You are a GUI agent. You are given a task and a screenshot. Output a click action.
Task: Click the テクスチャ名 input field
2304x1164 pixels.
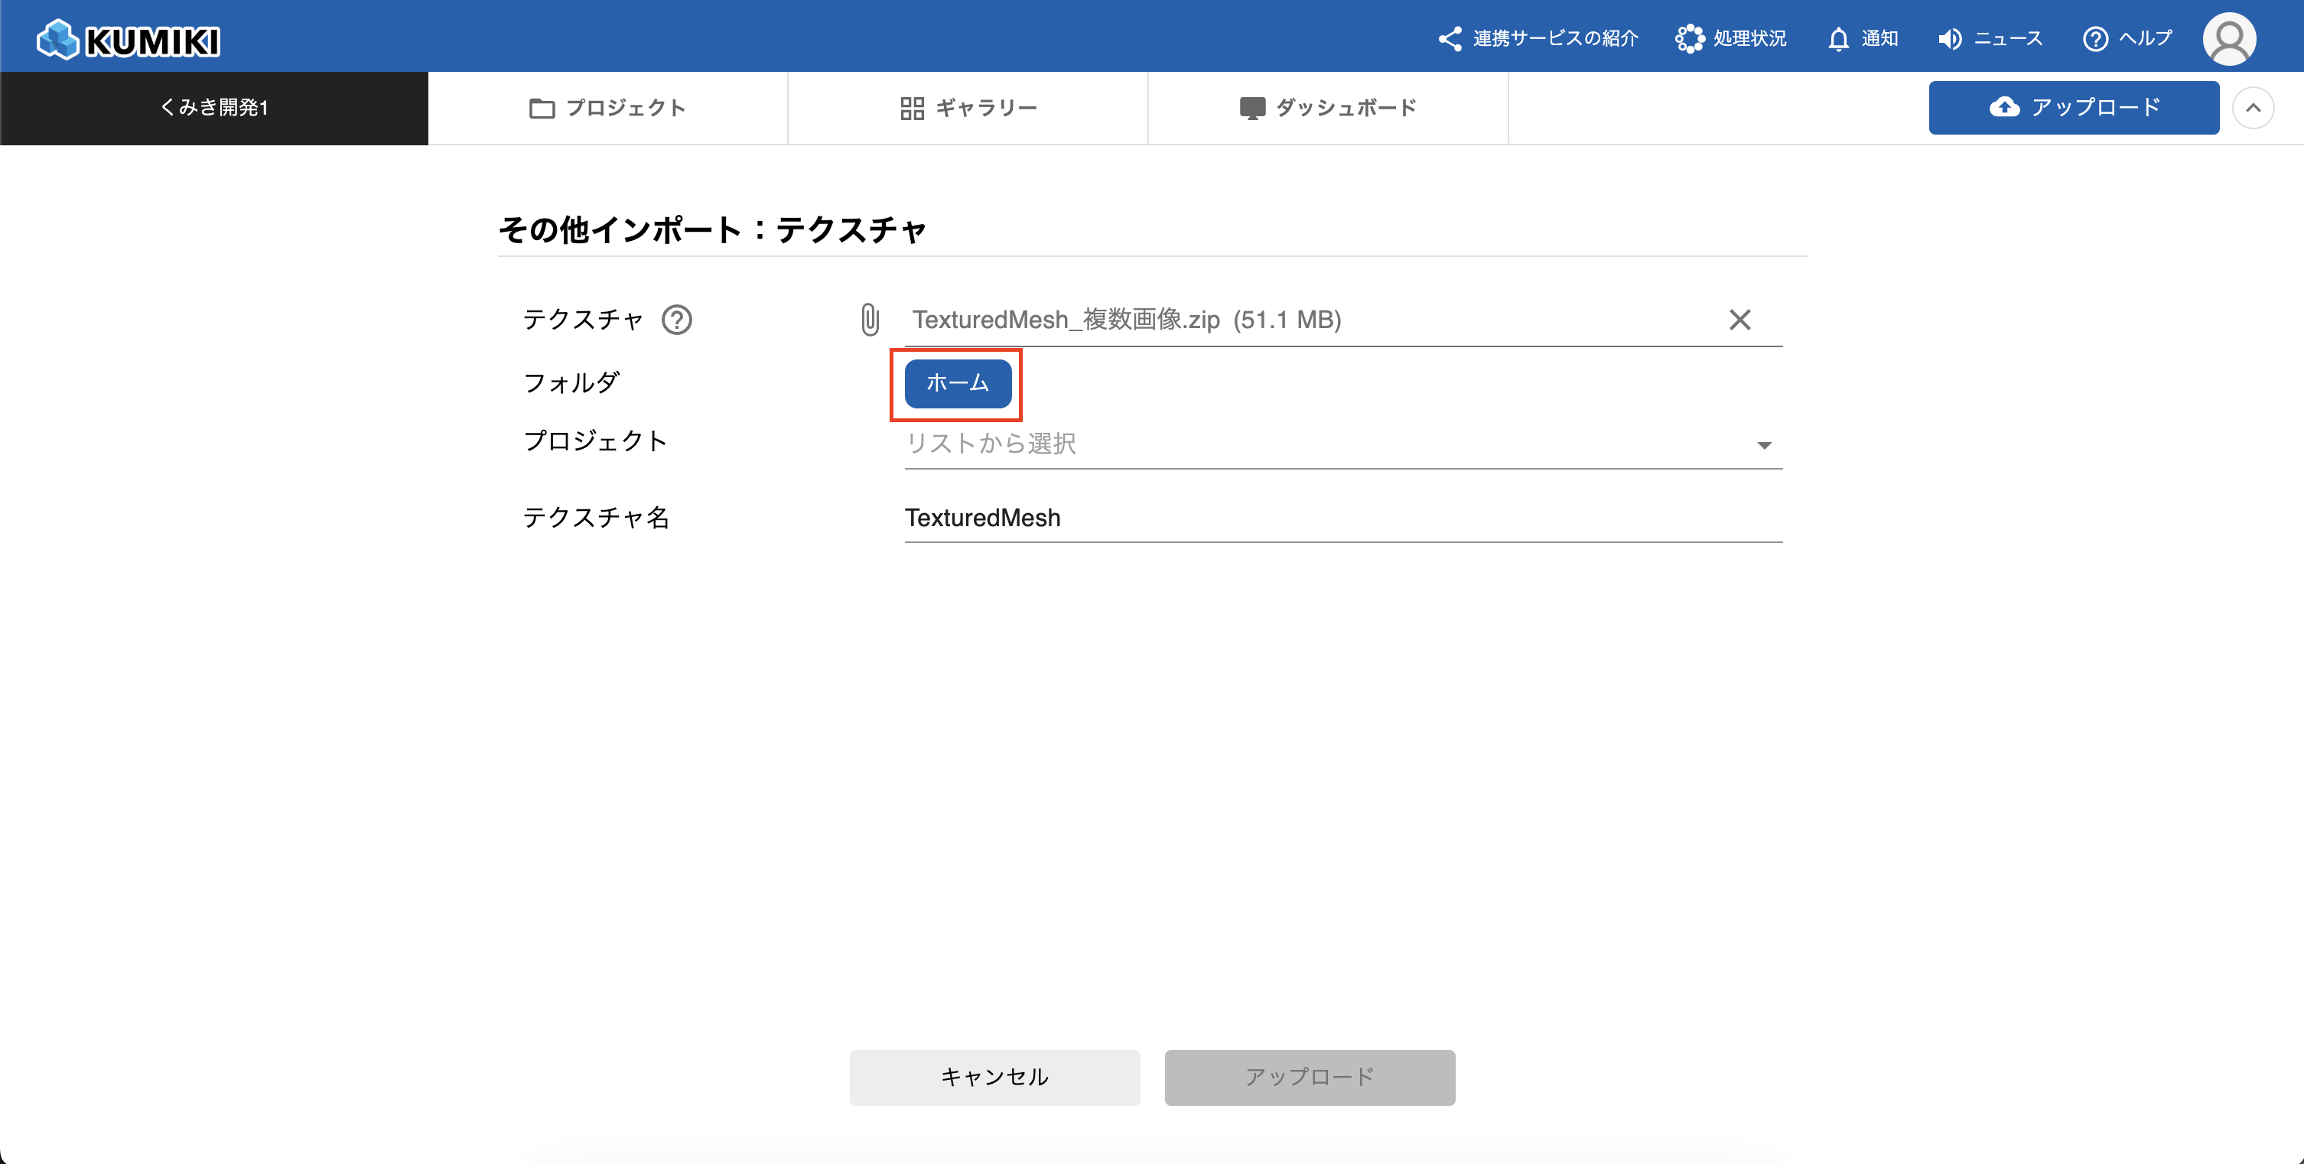1342,518
